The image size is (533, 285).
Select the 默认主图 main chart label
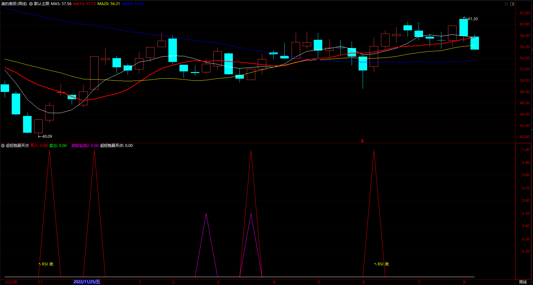[x=42, y=4]
